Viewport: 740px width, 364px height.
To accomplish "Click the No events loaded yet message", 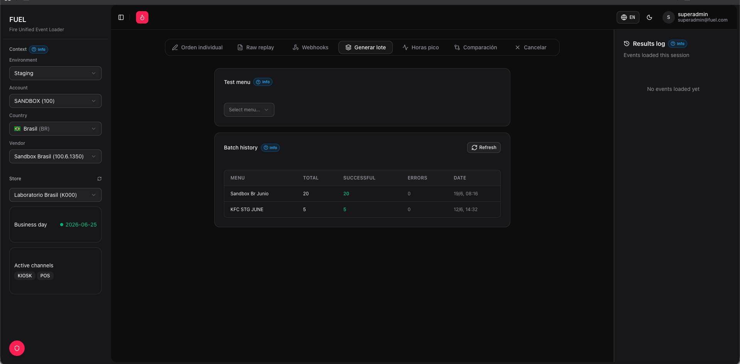I will 673,89.
